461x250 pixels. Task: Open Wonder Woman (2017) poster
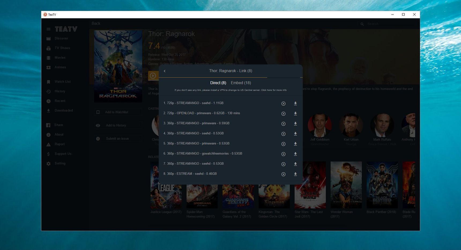coord(346,185)
